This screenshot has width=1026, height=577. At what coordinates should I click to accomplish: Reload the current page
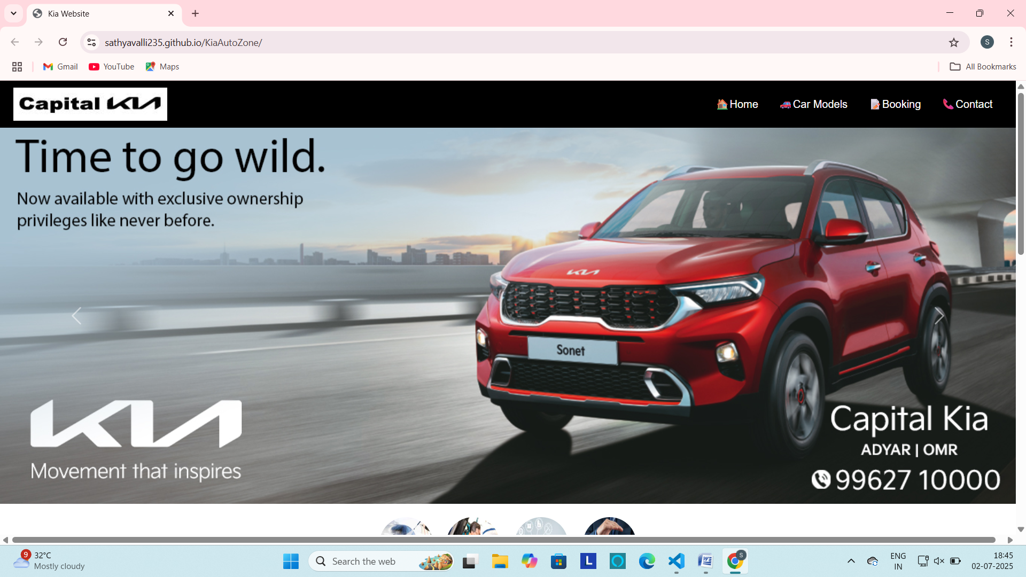(x=63, y=42)
